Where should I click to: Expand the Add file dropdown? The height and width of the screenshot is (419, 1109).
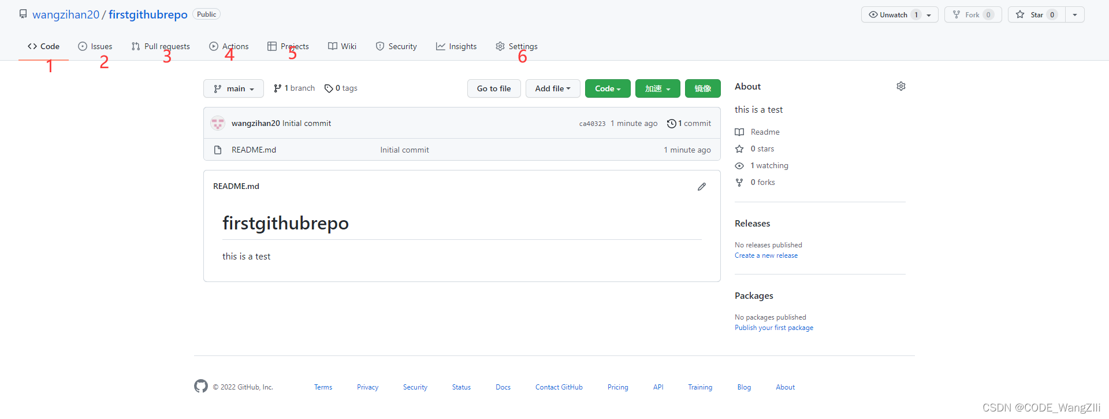click(553, 88)
